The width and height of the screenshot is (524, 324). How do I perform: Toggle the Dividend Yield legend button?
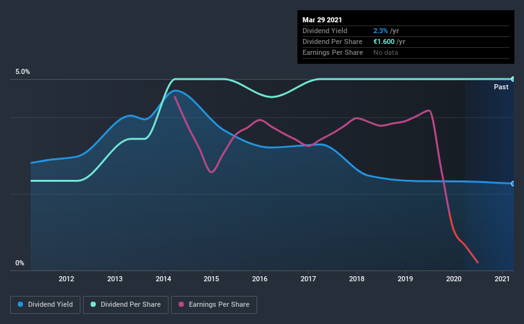point(45,305)
